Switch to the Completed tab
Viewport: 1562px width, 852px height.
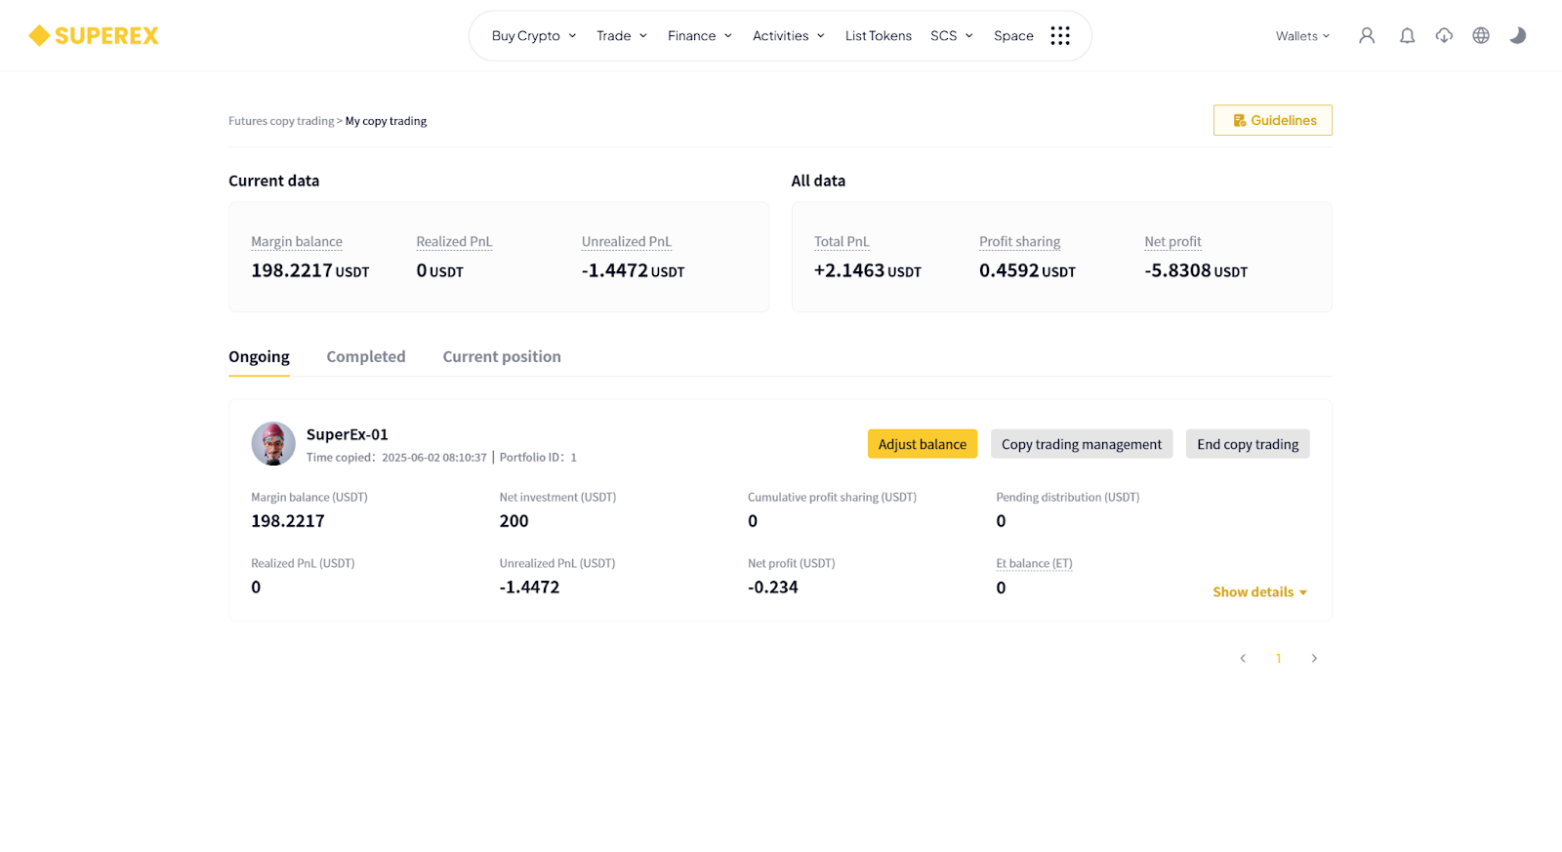pyautogui.click(x=366, y=357)
